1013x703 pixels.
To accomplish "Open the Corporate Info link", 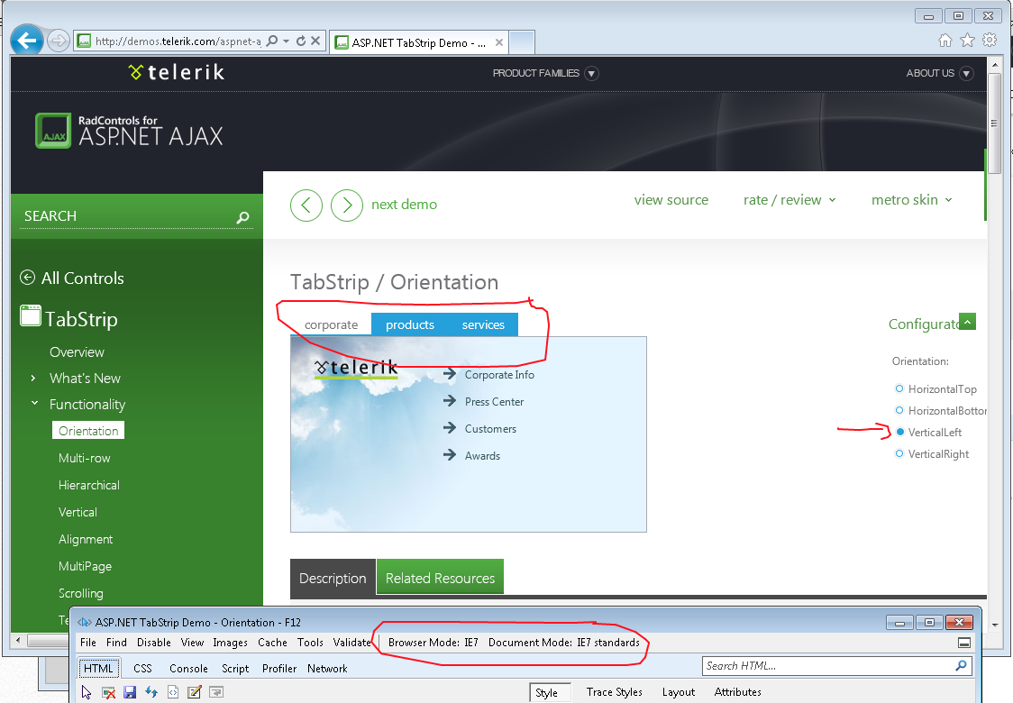I will point(498,375).
